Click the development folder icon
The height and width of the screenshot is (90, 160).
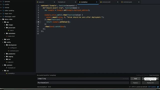click(x=7, y=45)
